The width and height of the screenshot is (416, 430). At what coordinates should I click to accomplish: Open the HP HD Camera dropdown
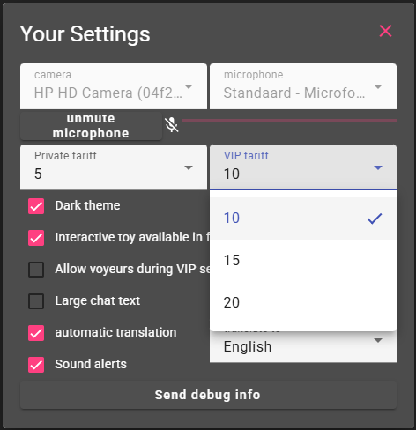[114, 86]
